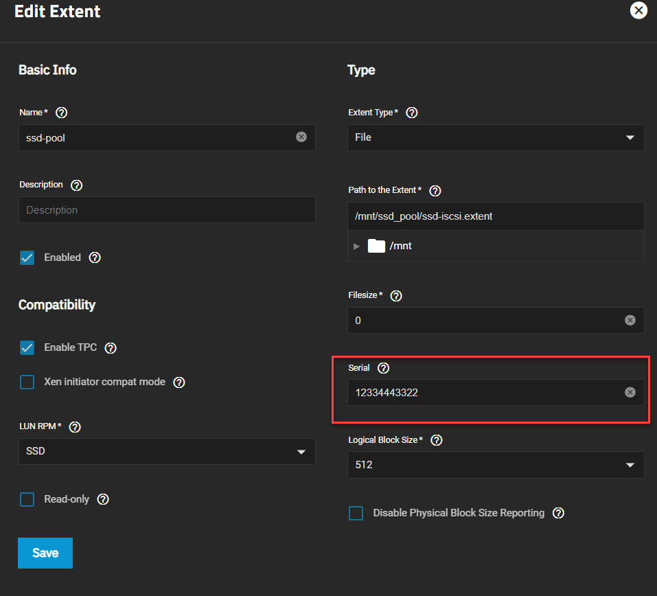Uncheck the Enabled checkbox
Screen dimensions: 657x596
[x=27, y=257]
